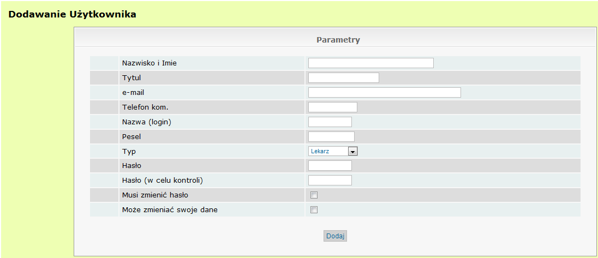Click the Musi zmienić hasło label text

[x=155, y=195]
